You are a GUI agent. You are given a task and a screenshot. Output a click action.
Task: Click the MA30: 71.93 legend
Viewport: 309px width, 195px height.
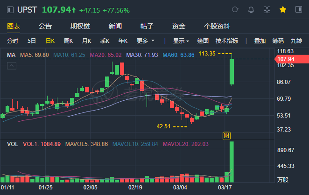142,55
